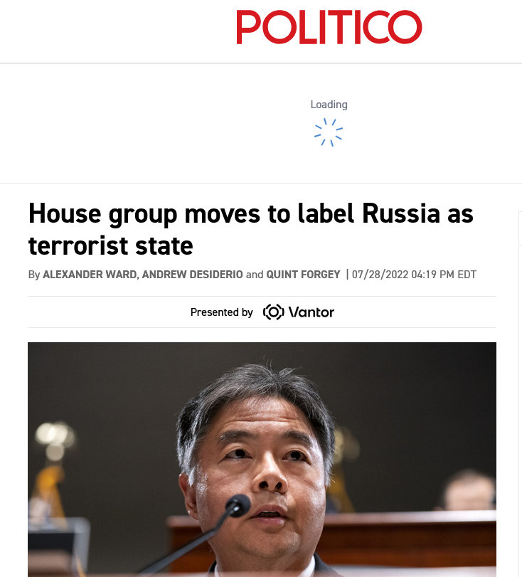Click the Vantor circular logo icon
This screenshot has width=522, height=577.
pos(273,312)
